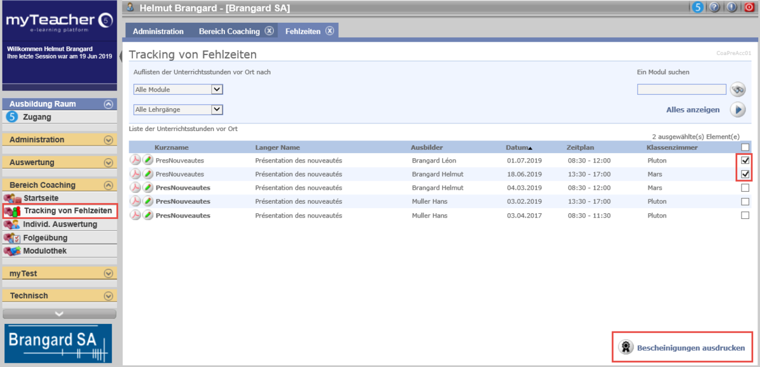The width and height of the screenshot is (760, 367).
Task: Click the red power logout icon
Action: coord(749,8)
